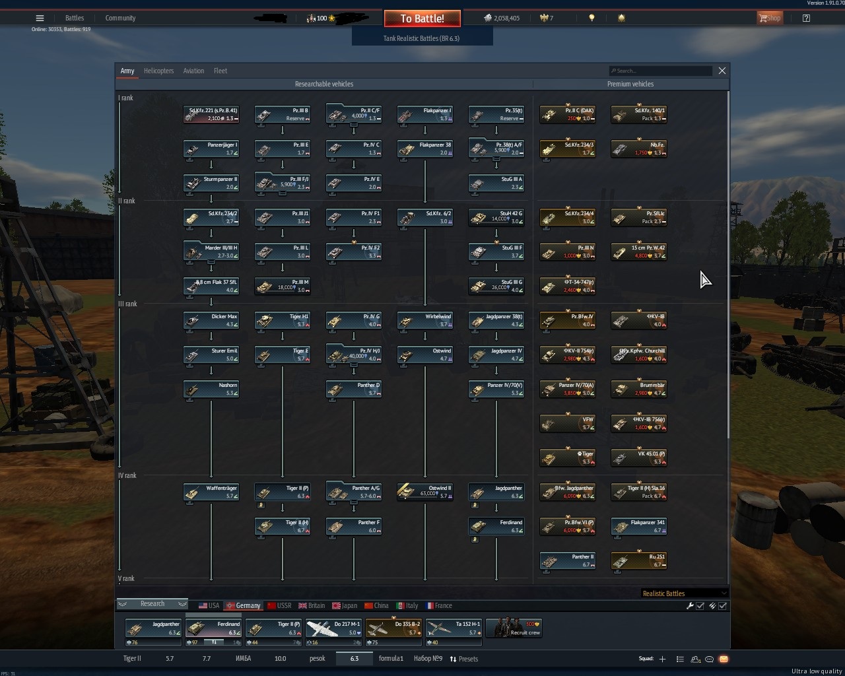Expand the Research dropdown at the bottom left
Viewport: 845px width, 676px height.
pyautogui.click(x=152, y=603)
